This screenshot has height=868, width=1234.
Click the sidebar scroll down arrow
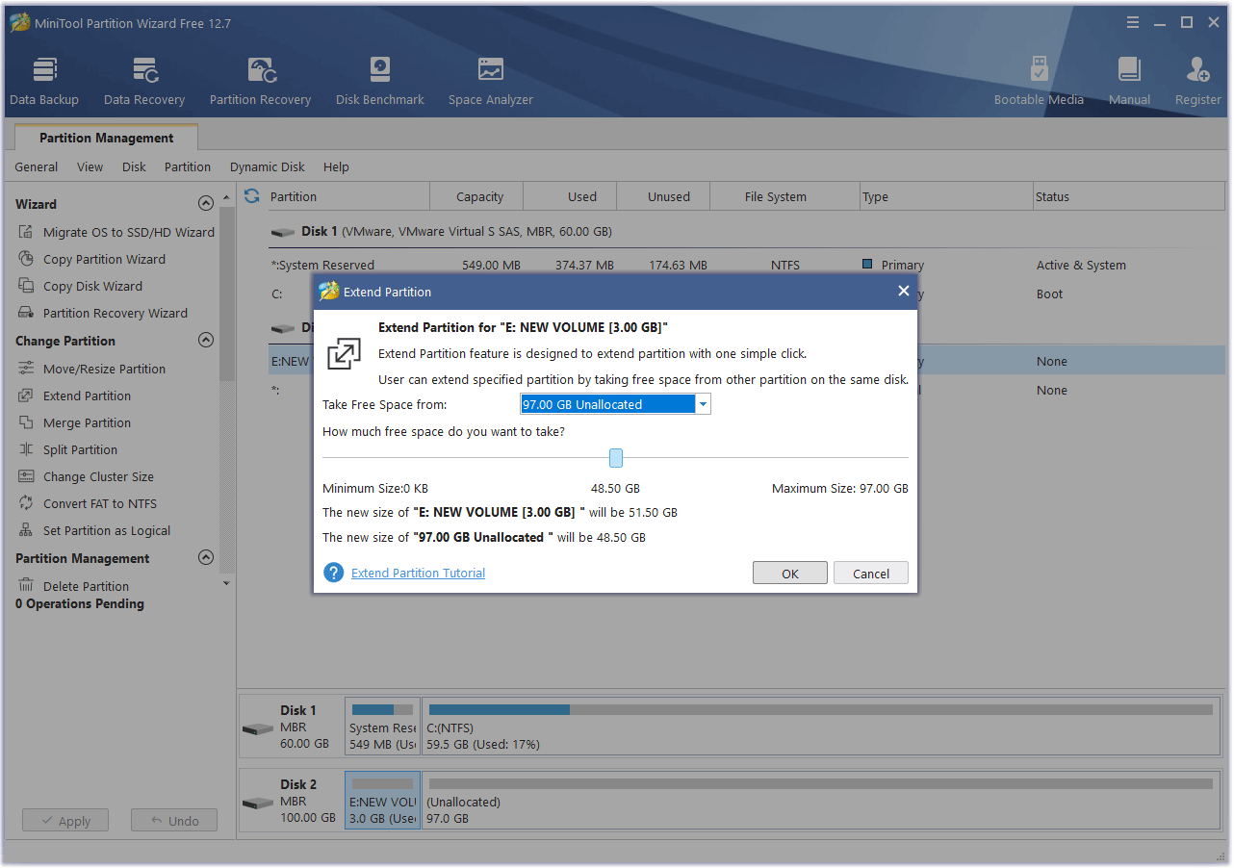(226, 583)
